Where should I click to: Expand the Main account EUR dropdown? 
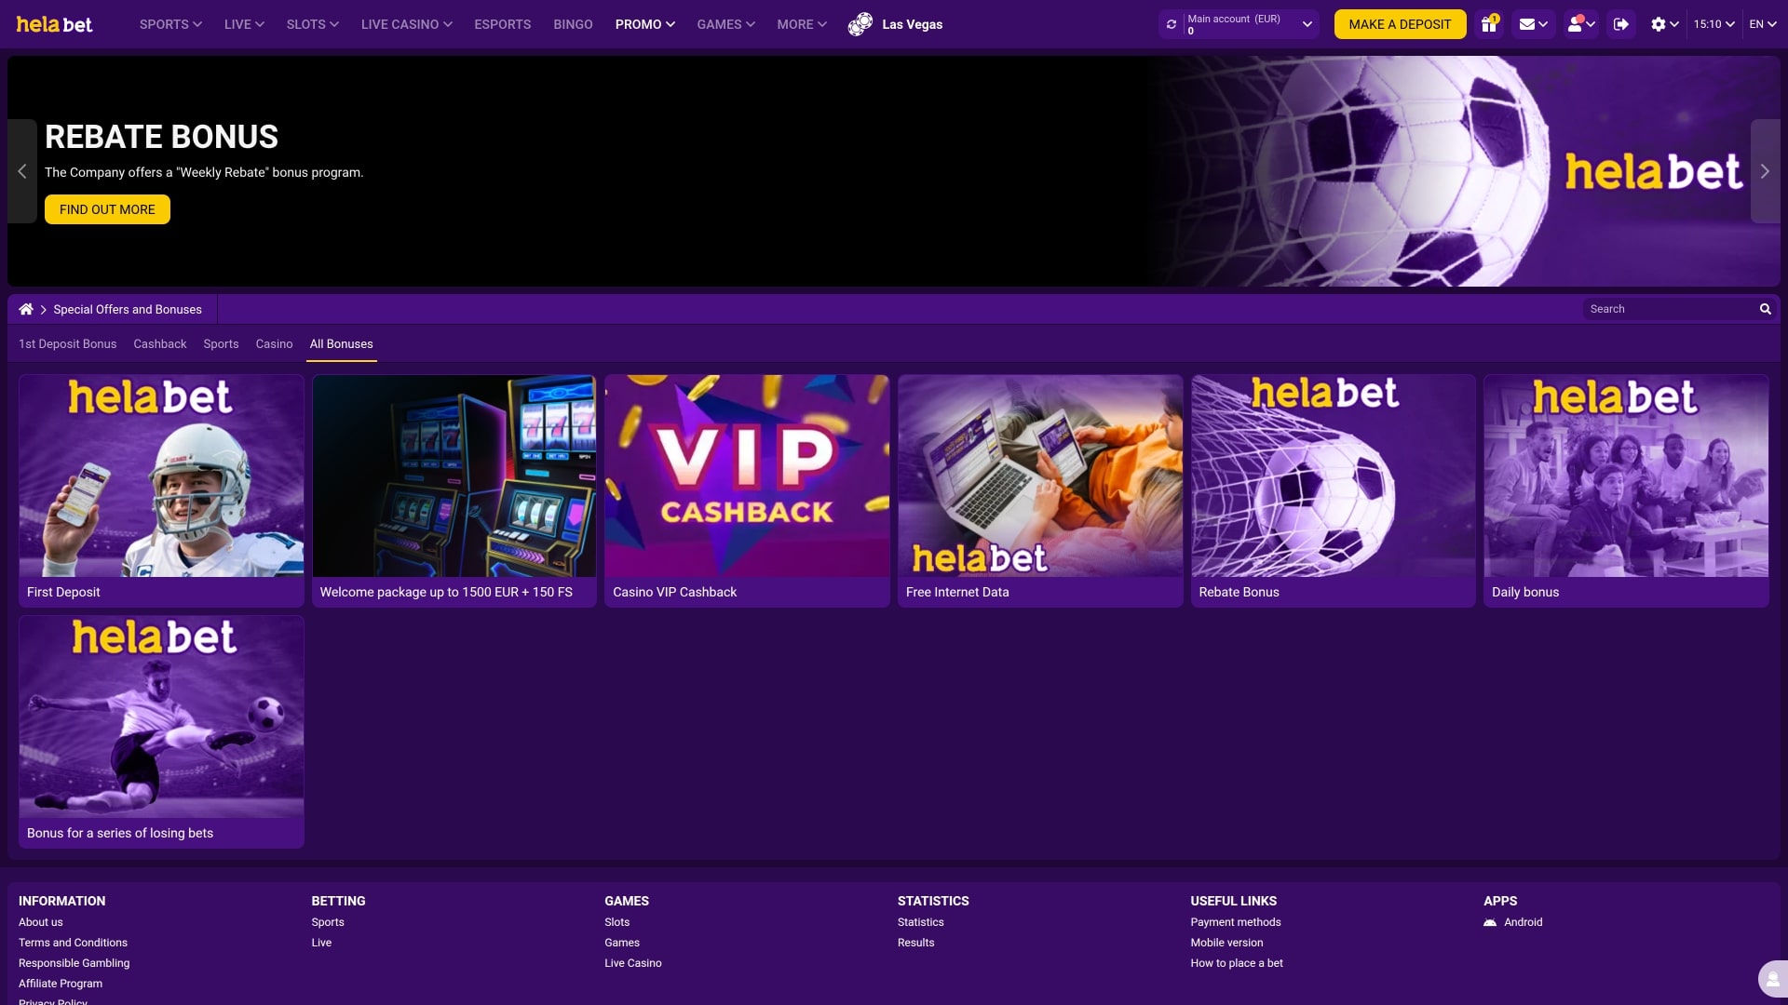[x=1307, y=24]
